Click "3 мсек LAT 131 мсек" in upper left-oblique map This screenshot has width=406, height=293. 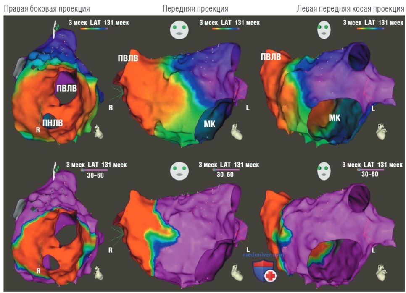373,23
